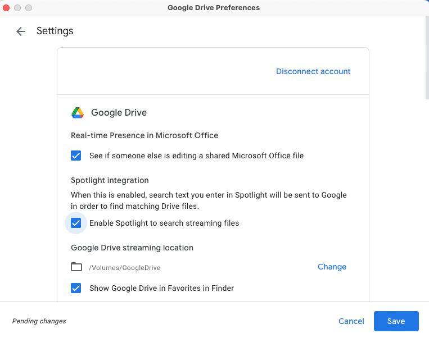Click the Spotlight integration section heading
Screen dimensions: 429x338
pyautogui.click(x=110, y=180)
